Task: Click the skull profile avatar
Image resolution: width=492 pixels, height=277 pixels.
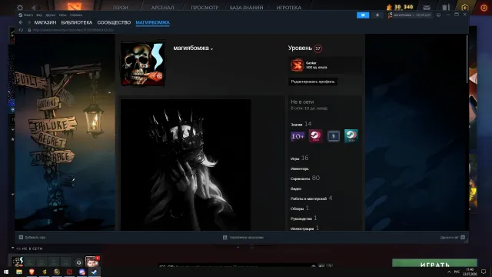Action: [143, 64]
